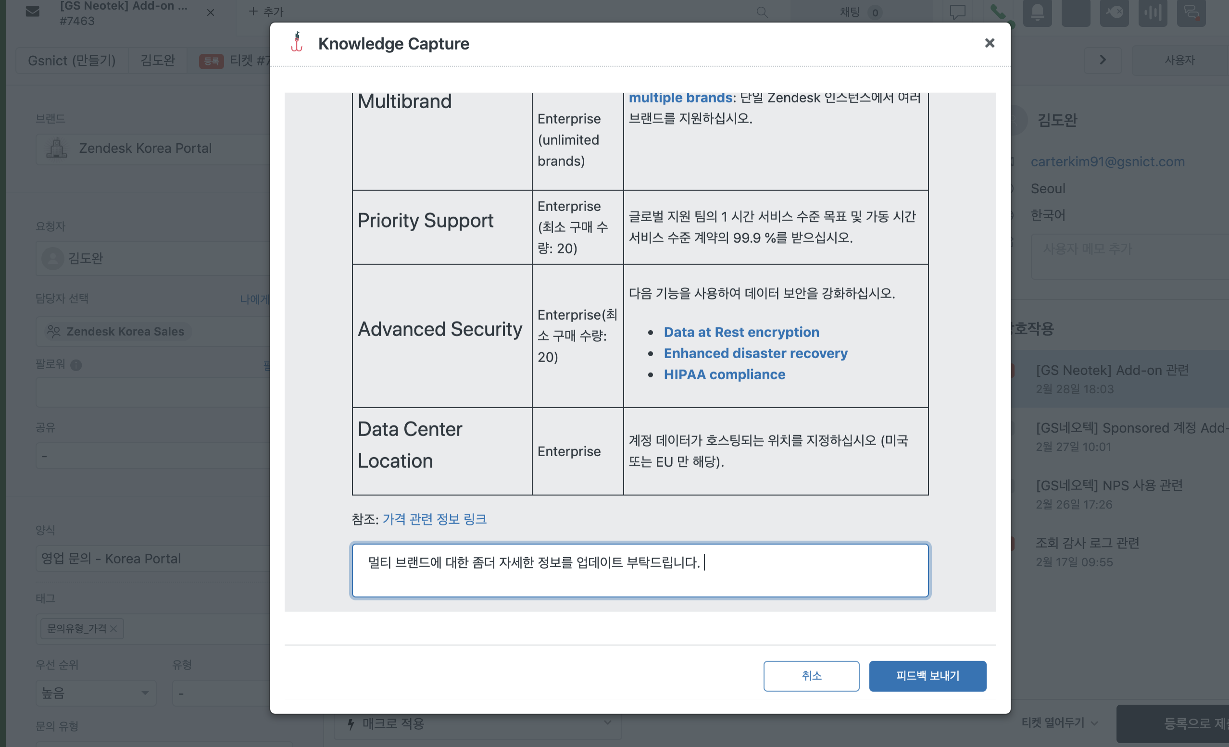Open HIPAA compliance link
Screen dimensions: 1229x747
click(x=724, y=374)
